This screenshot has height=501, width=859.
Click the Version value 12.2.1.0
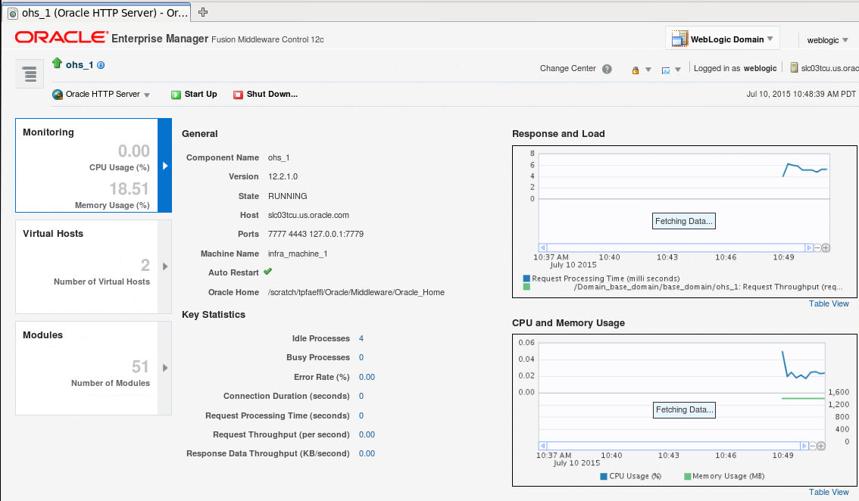(x=283, y=177)
